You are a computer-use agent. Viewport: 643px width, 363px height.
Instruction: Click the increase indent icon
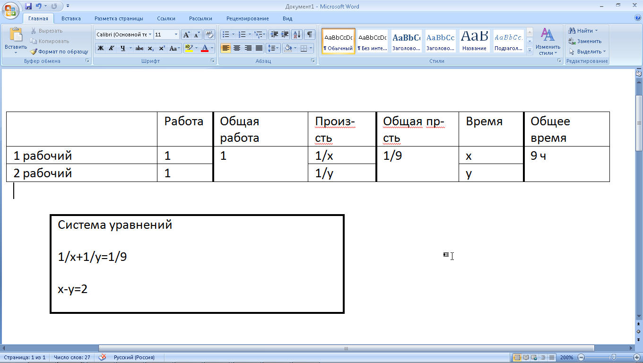click(285, 35)
